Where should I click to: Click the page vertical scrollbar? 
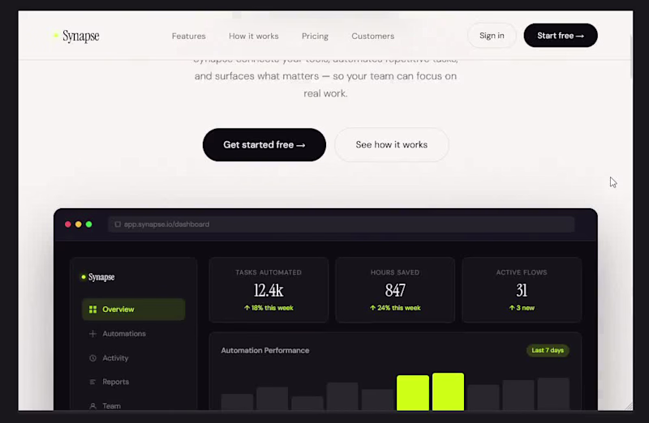click(631, 57)
